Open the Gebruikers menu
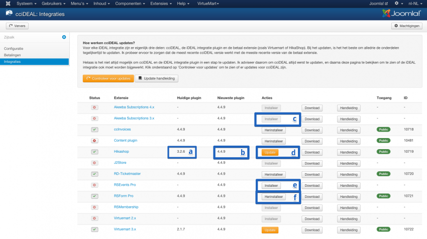Viewport: 427px width, 239px height. coord(53,4)
